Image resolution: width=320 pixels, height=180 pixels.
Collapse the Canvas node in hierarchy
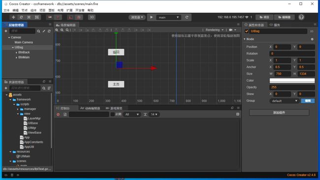(x=9, y=37)
